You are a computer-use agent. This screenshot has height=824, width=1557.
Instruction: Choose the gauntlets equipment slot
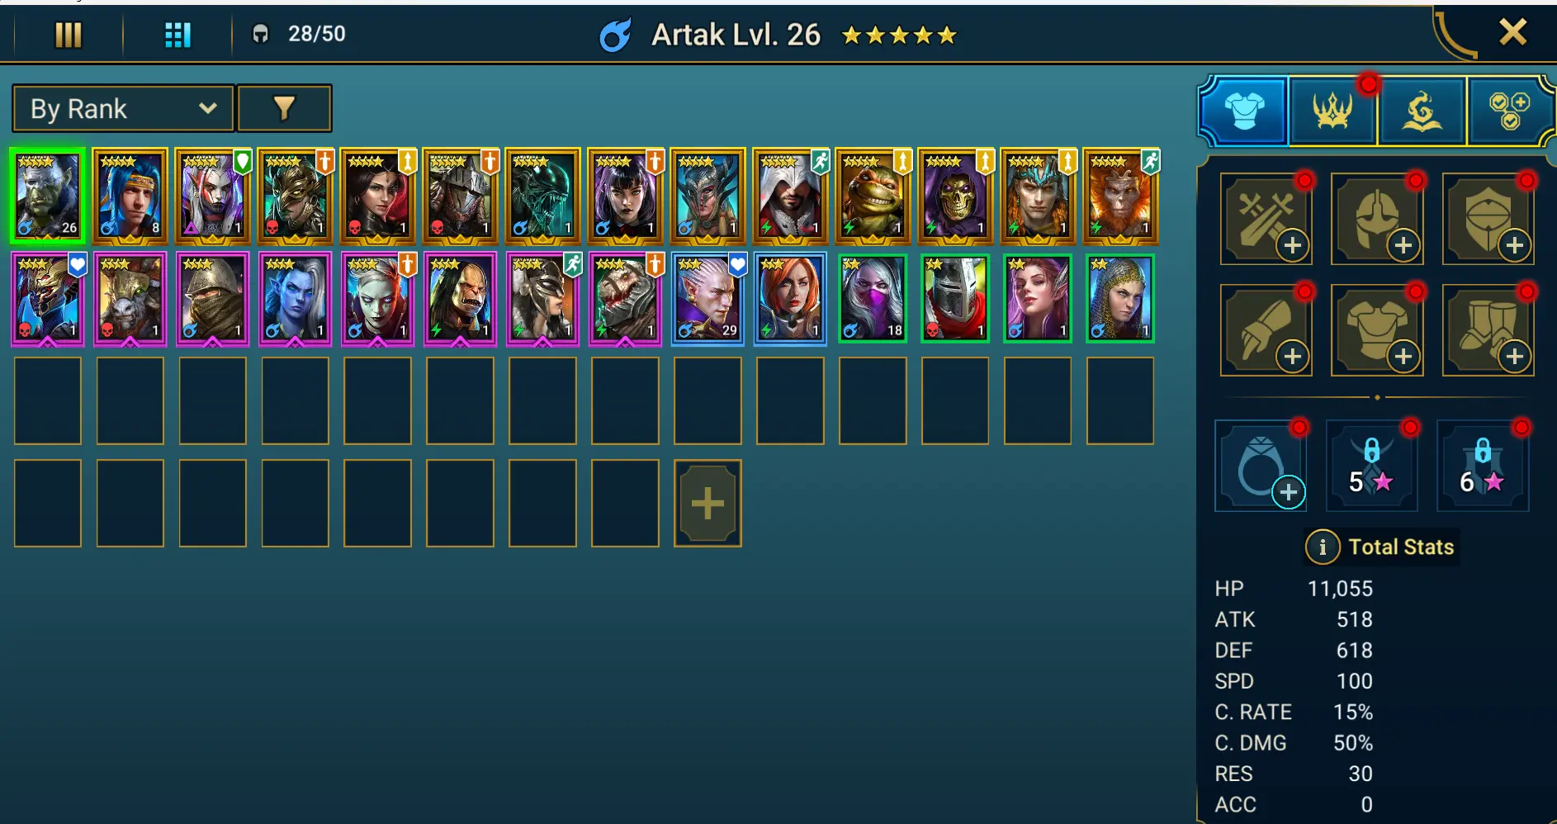1266,330
